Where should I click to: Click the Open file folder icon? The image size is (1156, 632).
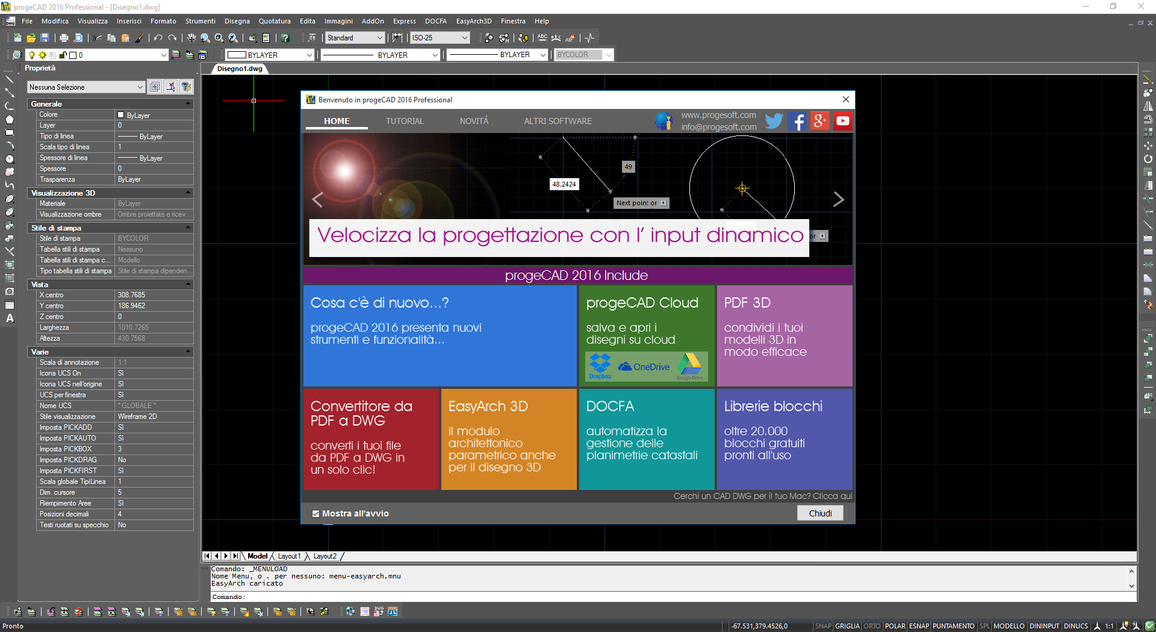point(31,38)
